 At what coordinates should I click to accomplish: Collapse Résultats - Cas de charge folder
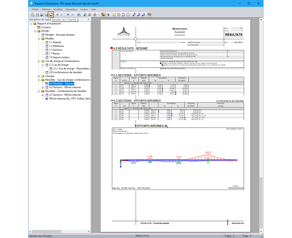pyautogui.click(x=39, y=80)
